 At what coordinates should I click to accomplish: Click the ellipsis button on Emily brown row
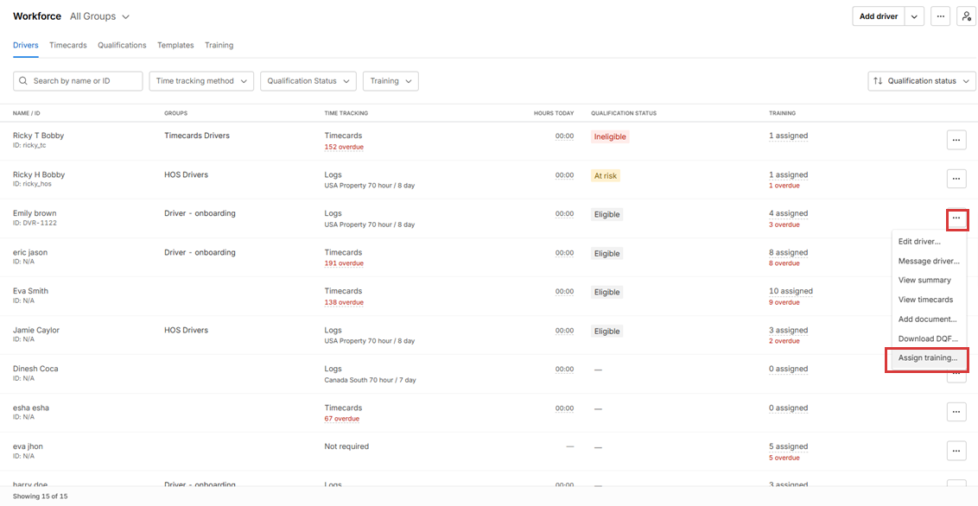[956, 219]
